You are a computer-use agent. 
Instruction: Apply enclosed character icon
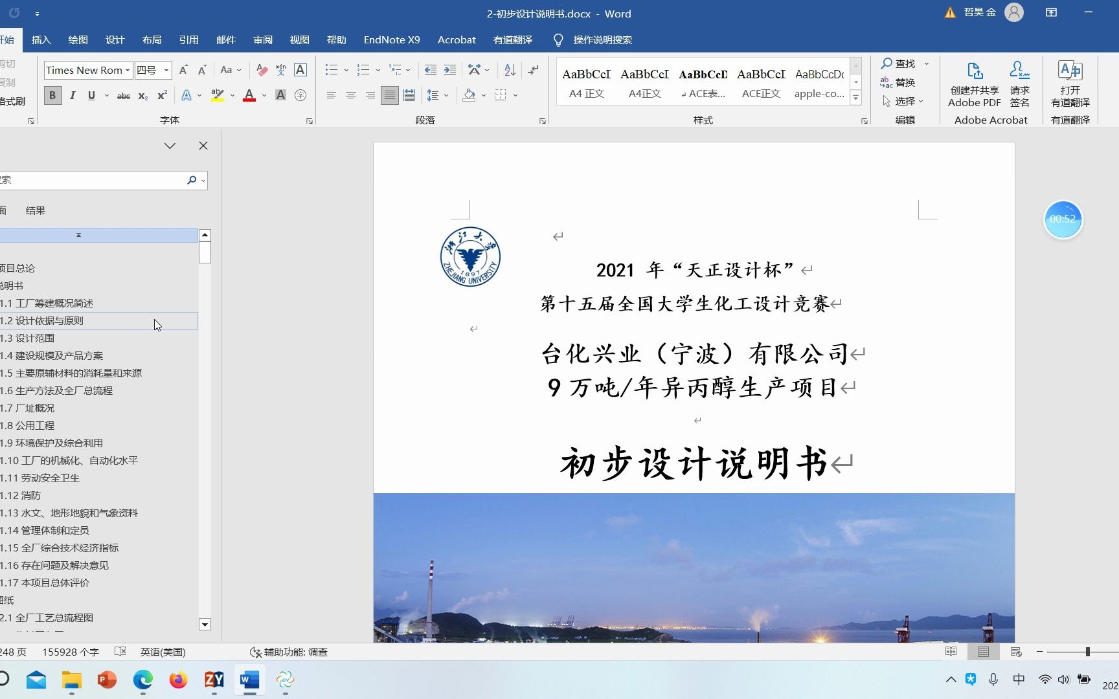tap(300, 95)
